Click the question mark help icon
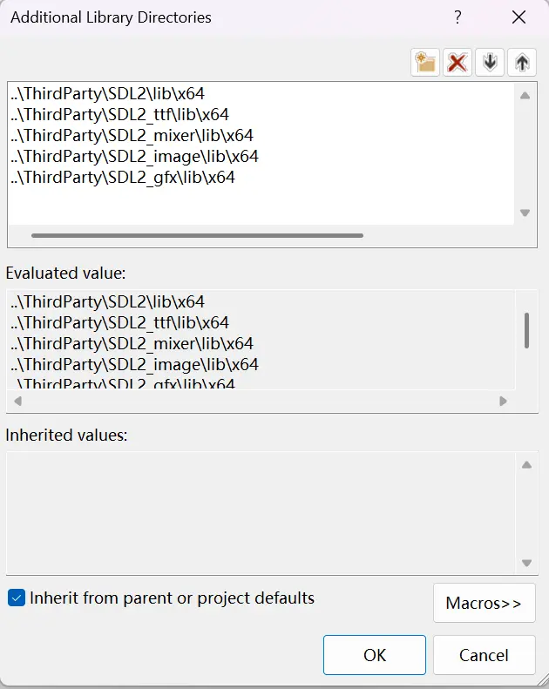 (457, 17)
